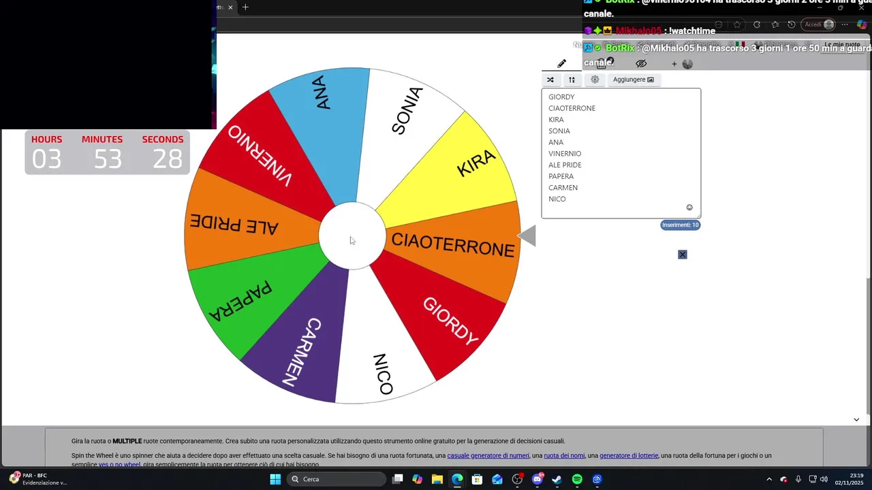872x490 pixels.
Task: Add a new wheel with plus icon
Action: tap(674, 64)
